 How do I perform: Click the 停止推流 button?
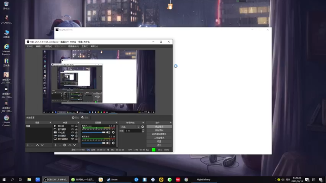[159, 126]
